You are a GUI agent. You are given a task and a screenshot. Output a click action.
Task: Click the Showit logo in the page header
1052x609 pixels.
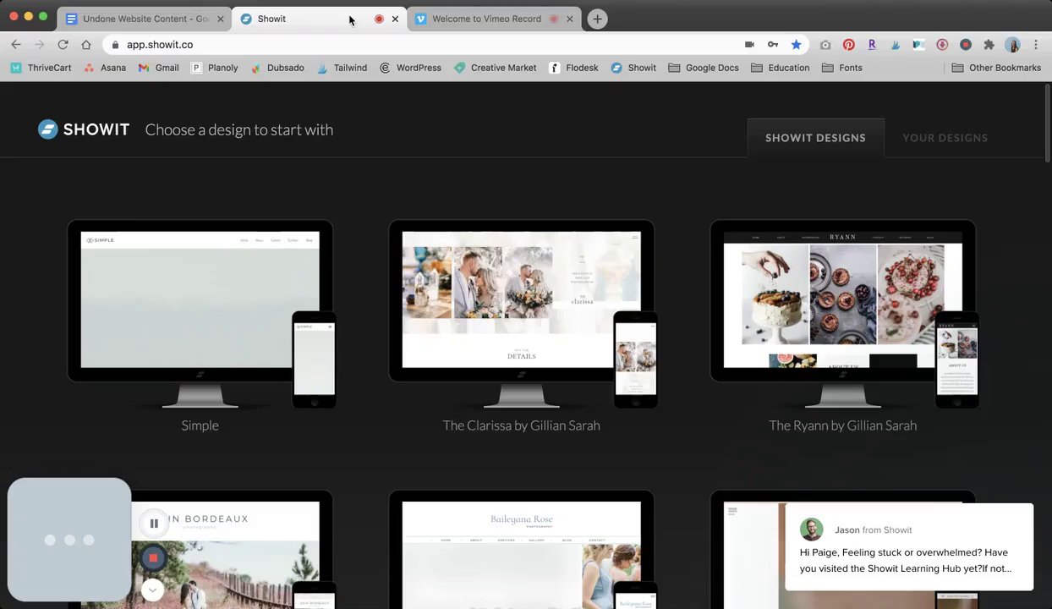tap(84, 129)
